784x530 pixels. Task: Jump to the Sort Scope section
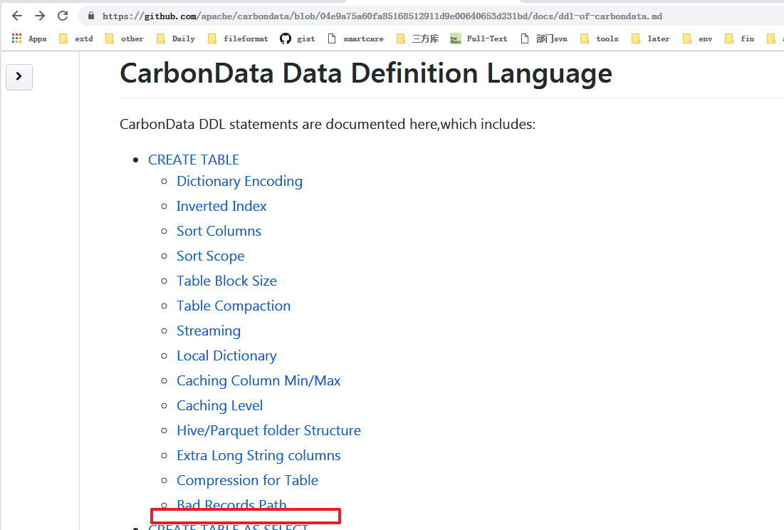(211, 256)
